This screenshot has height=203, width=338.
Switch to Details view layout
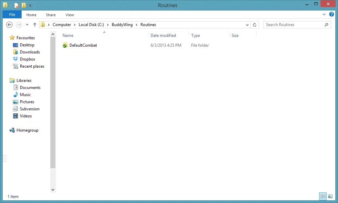tap(322, 196)
